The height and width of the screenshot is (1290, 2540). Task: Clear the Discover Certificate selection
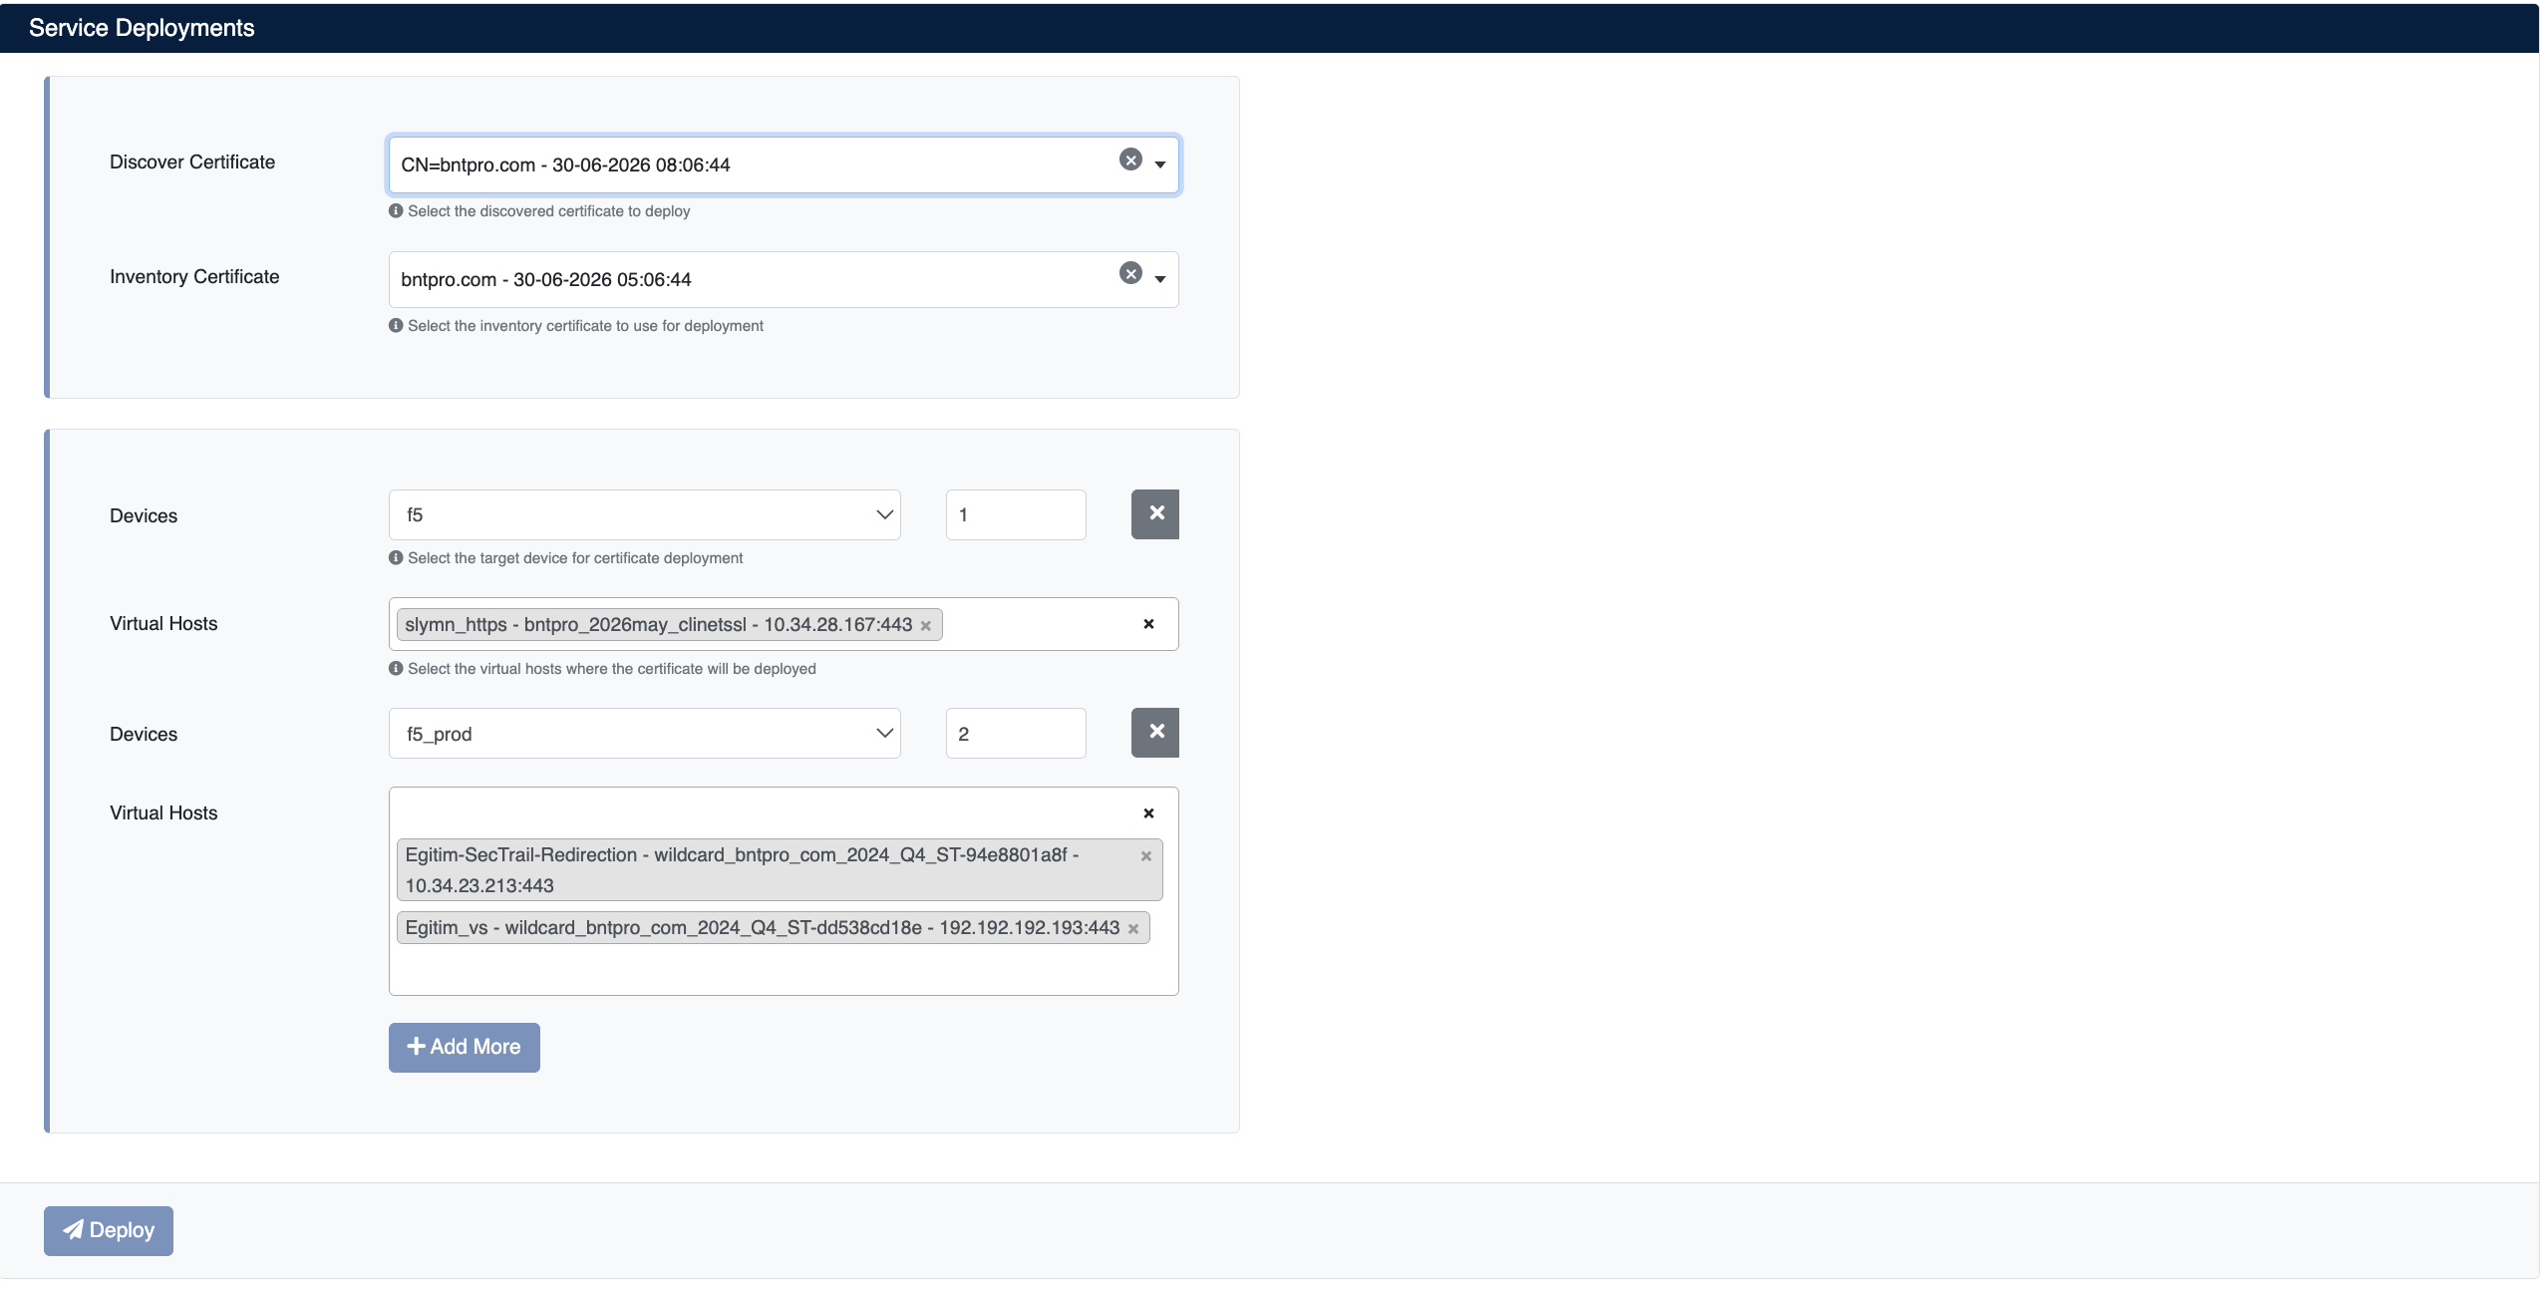[x=1130, y=160]
